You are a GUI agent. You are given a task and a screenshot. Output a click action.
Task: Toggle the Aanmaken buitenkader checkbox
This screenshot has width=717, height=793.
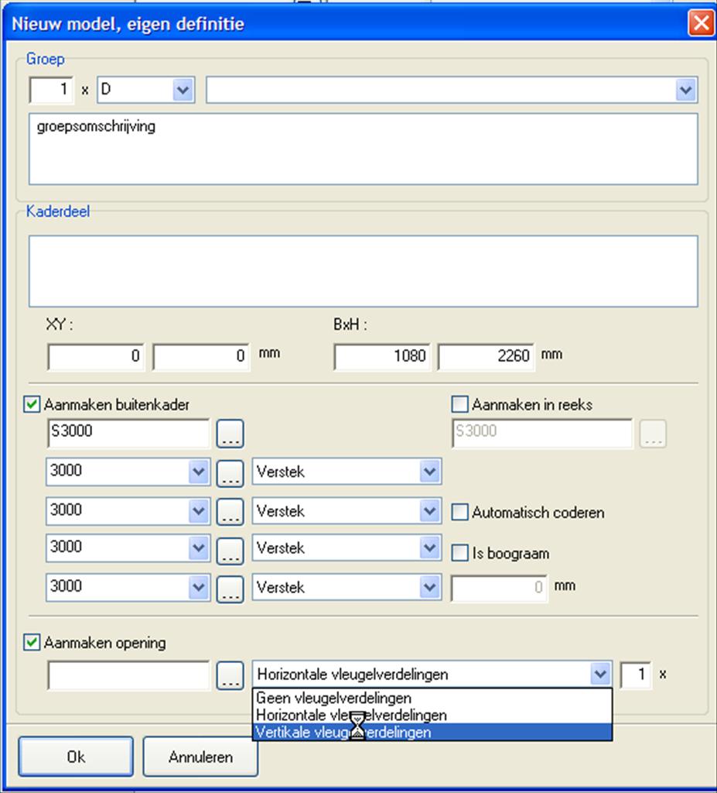(32, 404)
